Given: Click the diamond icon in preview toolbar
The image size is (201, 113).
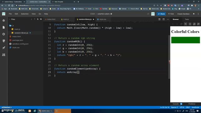Looking at the screenshot, I should [x=190, y=24].
